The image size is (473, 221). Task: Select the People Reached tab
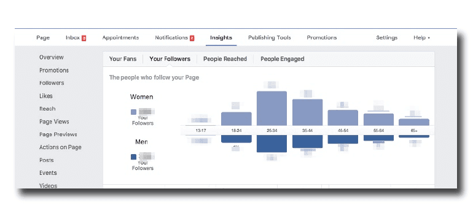pyautogui.click(x=225, y=59)
